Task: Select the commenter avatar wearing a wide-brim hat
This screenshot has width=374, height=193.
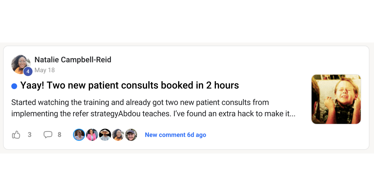Action: click(x=105, y=135)
